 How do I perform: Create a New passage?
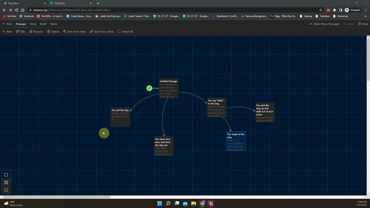(7, 31)
